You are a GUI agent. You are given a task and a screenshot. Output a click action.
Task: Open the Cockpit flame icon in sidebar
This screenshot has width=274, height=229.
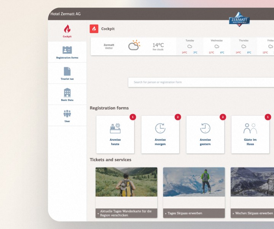tap(67, 29)
